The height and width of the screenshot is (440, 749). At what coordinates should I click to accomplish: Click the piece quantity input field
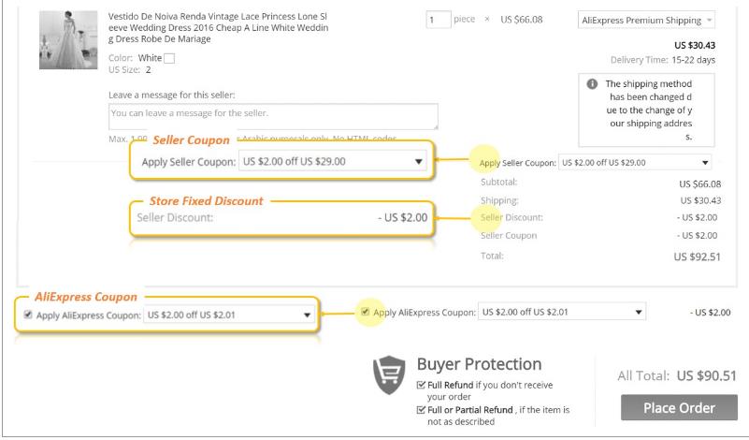(438, 20)
